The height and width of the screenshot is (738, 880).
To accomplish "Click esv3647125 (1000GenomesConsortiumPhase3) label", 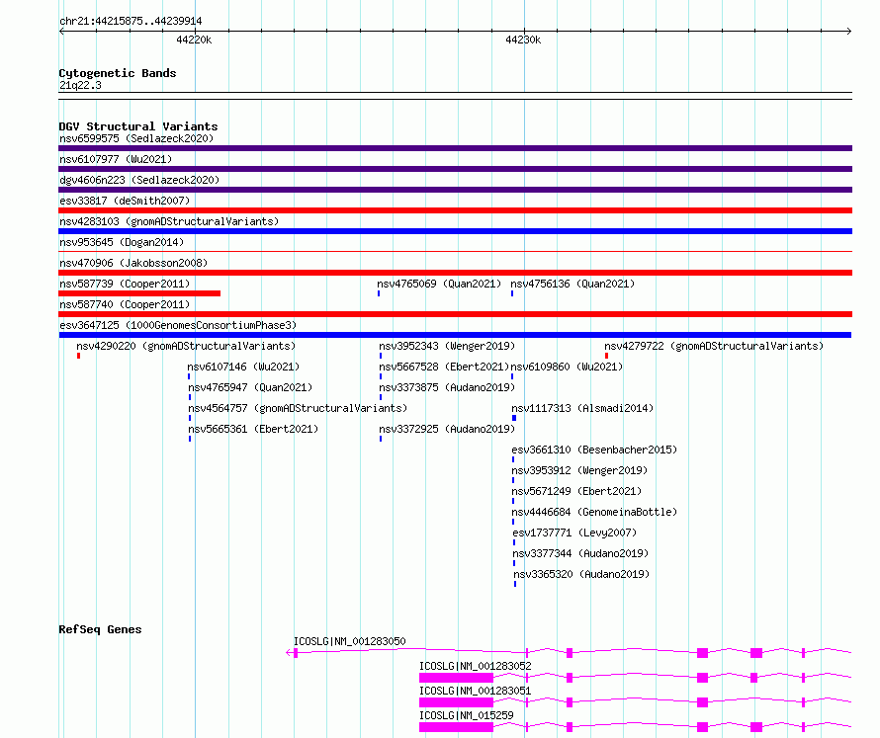I will pyautogui.click(x=178, y=325).
